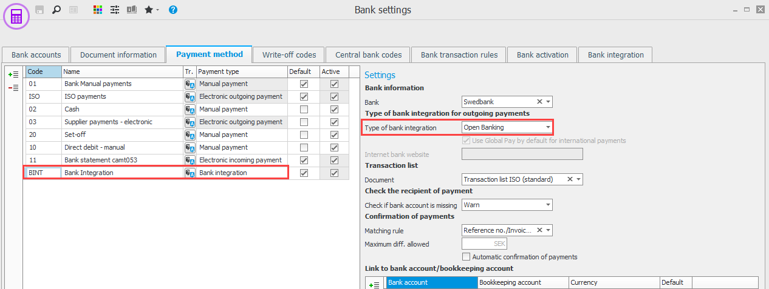
Task: Tick Automatic confirmation of payments checkbox
Action: pos(467,257)
